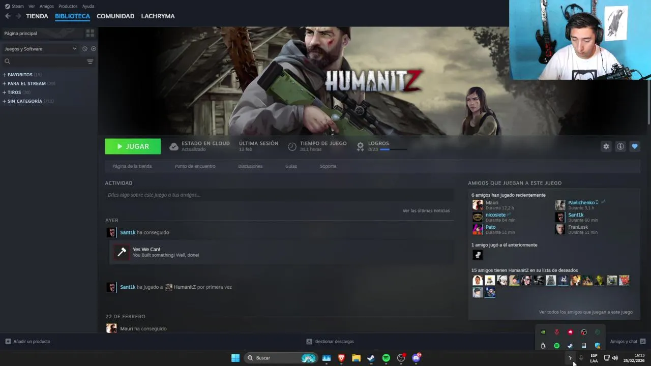The height and width of the screenshot is (366, 651).
Task: Open friend Pavlichenko in friends list
Action: point(581,203)
